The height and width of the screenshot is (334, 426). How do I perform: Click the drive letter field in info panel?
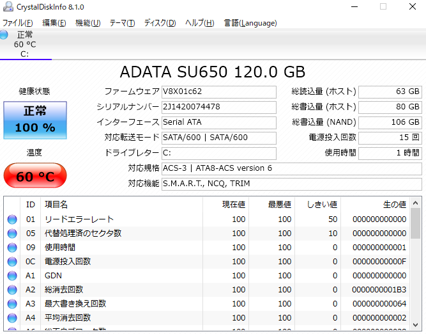pos(219,154)
